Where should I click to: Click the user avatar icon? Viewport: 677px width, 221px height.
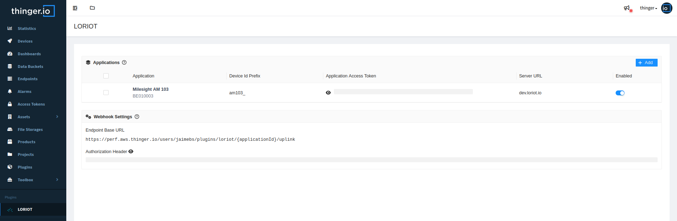pyautogui.click(x=666, y=8)
